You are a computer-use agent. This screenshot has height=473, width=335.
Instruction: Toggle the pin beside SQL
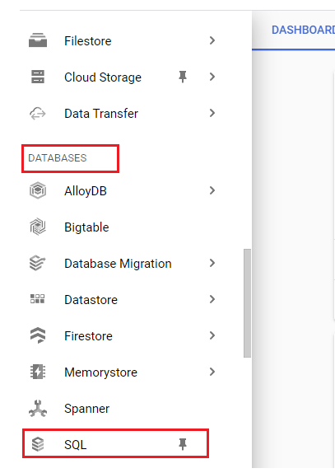[x=183, y=444]
